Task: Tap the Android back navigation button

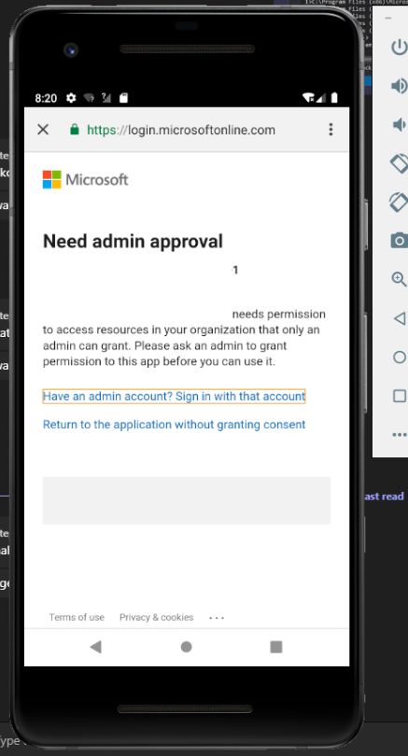Action: tap(95, 647)
